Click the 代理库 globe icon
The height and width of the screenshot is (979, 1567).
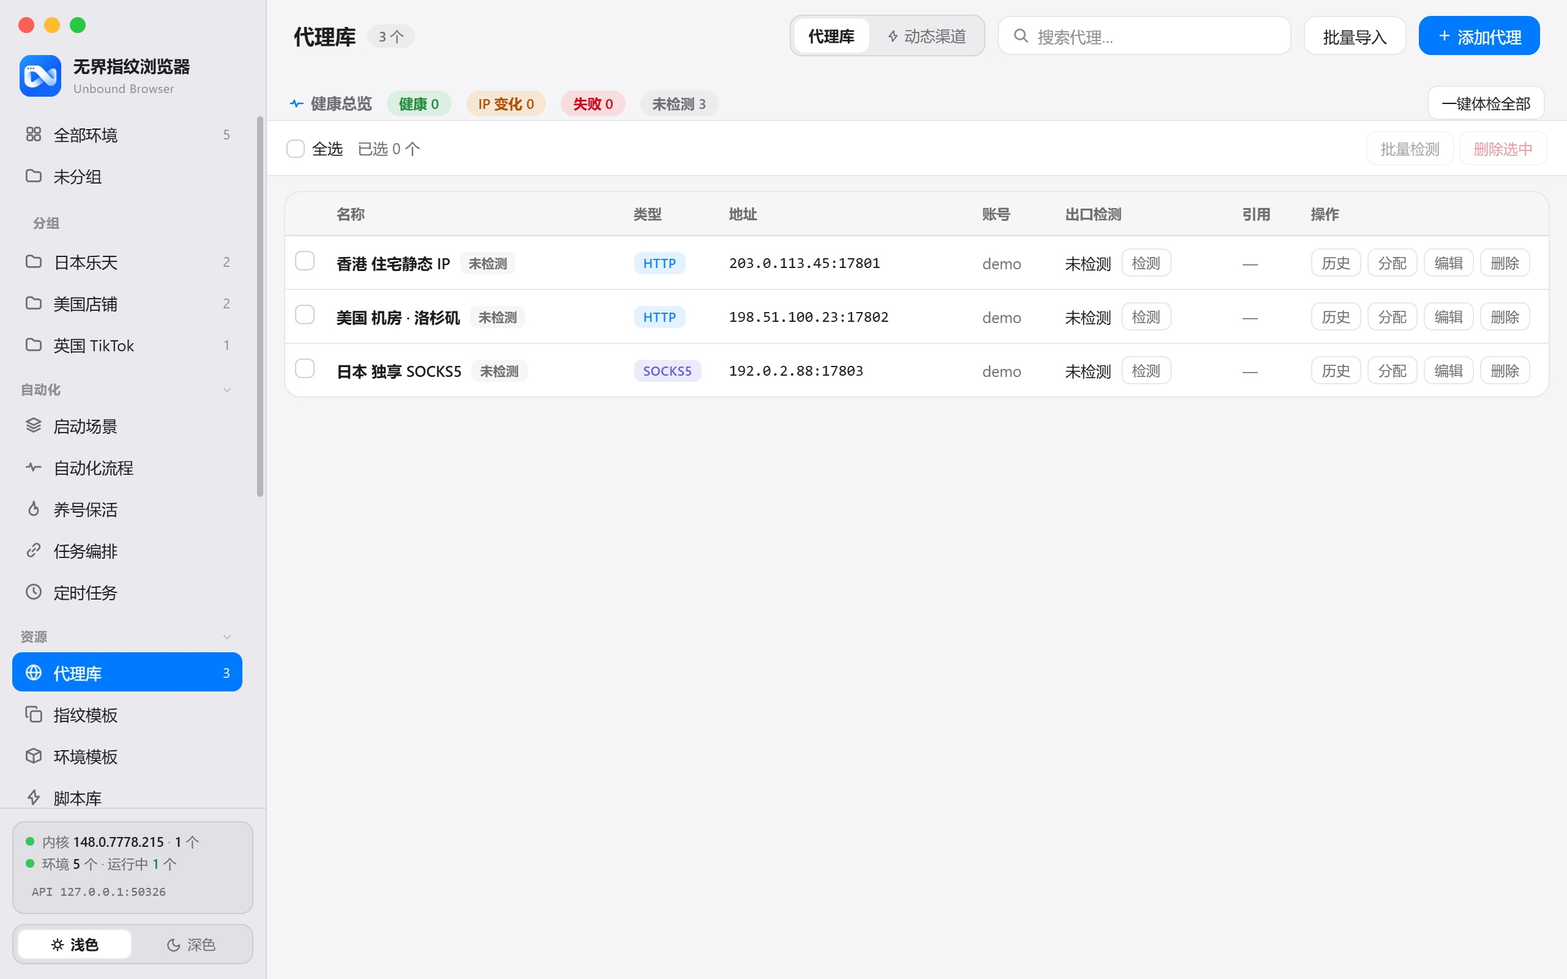click(x=34, y=672)
